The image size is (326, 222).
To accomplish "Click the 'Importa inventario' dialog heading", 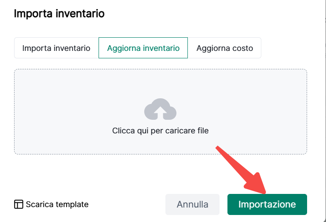I will [59, 14].
